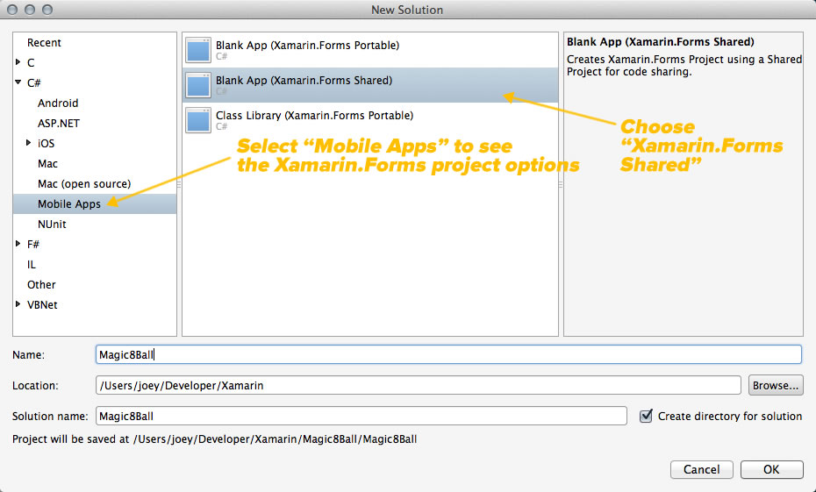
Task: Click the Cancel button
Action: 702,469
